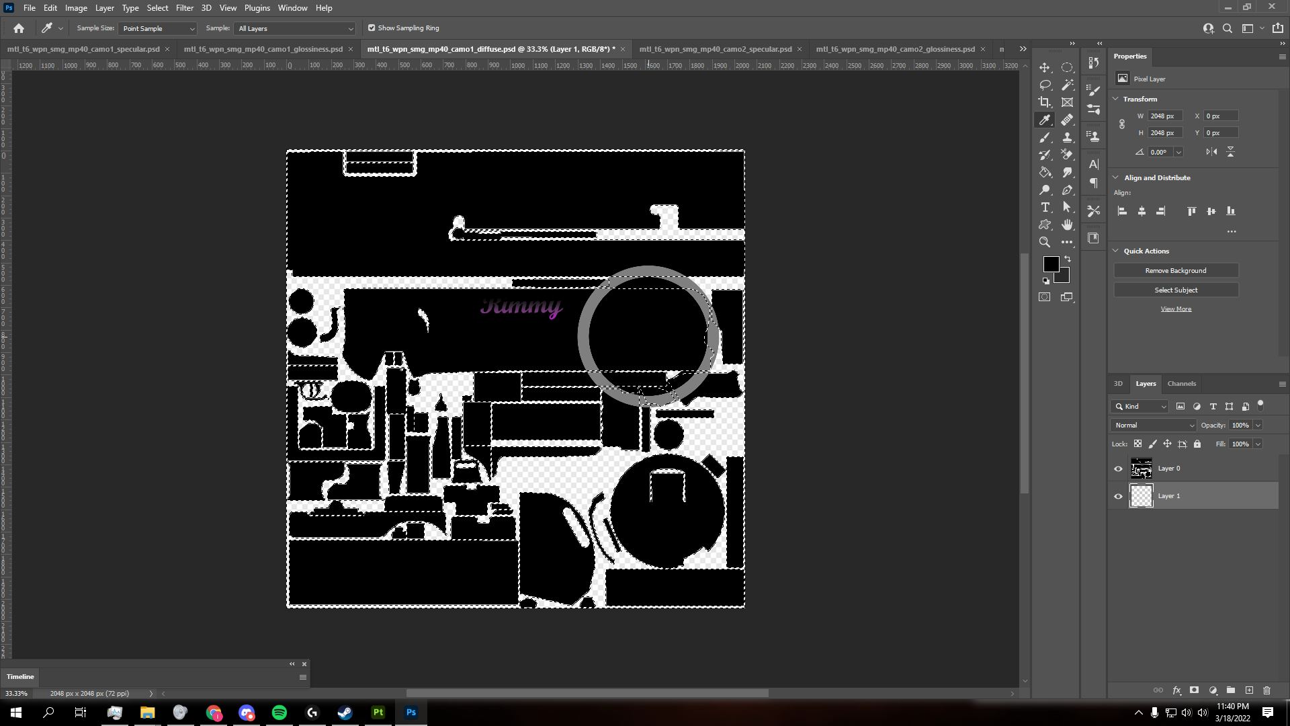Open the View More link
Image resolution: width=1290 pixels, height=726 pixels.
(x=1176, y=309)
